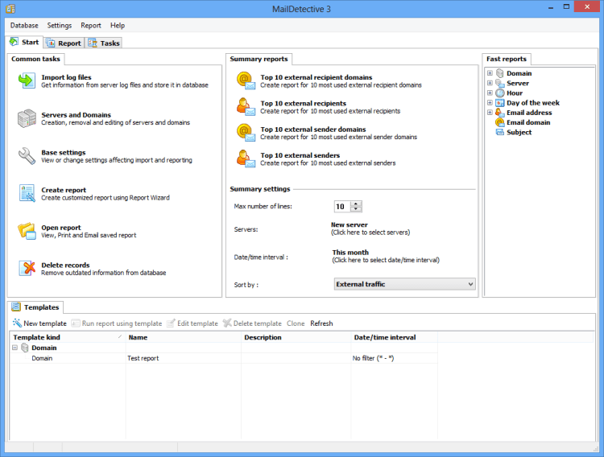The height and width of the screenshot is (457, 604).
Task: Click the Base settings wrench icon
Action: point(27,156)
